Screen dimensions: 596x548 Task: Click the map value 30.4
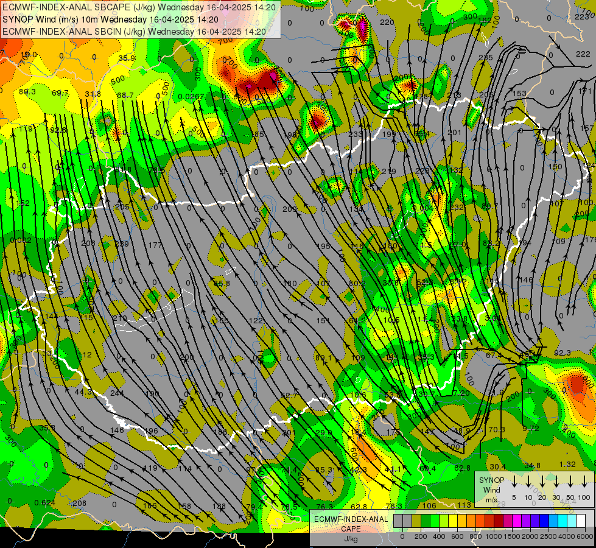[x=497, y=466]
